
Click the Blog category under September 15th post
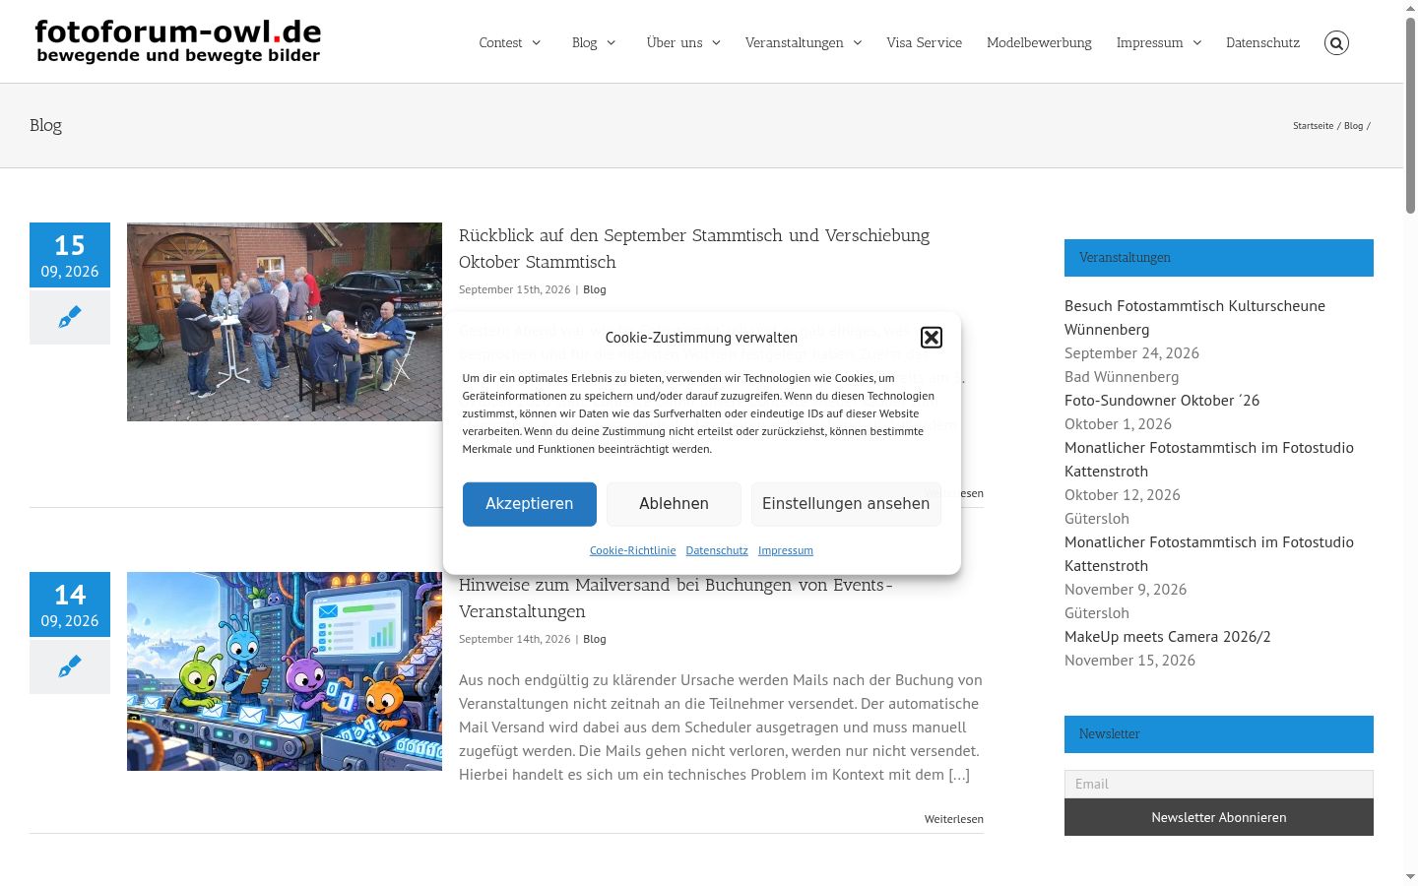[595, 289]
